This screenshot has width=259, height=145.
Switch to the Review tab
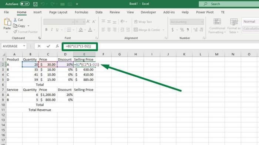coord(115,12)
